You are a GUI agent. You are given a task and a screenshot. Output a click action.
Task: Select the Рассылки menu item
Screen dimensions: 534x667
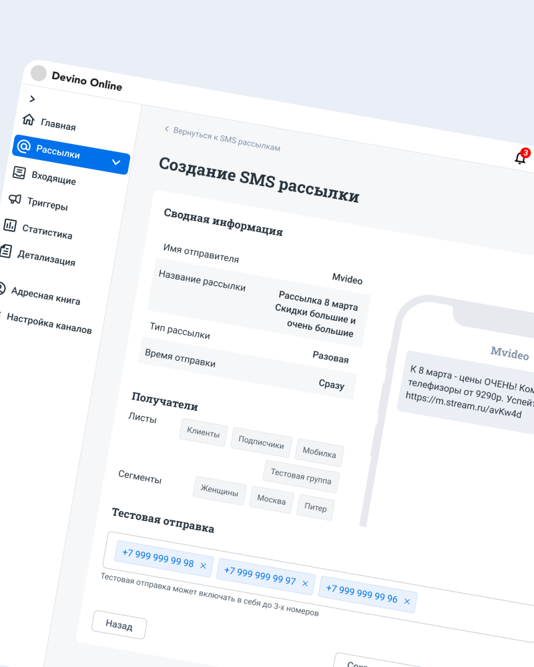[x=71, y=155]
